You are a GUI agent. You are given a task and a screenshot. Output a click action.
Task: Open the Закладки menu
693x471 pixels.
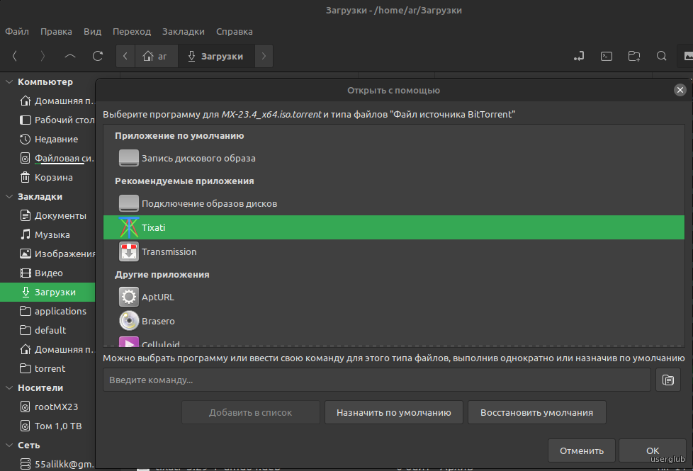click(x=184, y=31)
